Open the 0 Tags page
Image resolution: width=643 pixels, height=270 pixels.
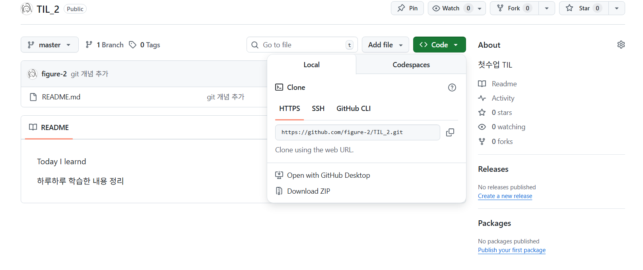tap(145, 45)
